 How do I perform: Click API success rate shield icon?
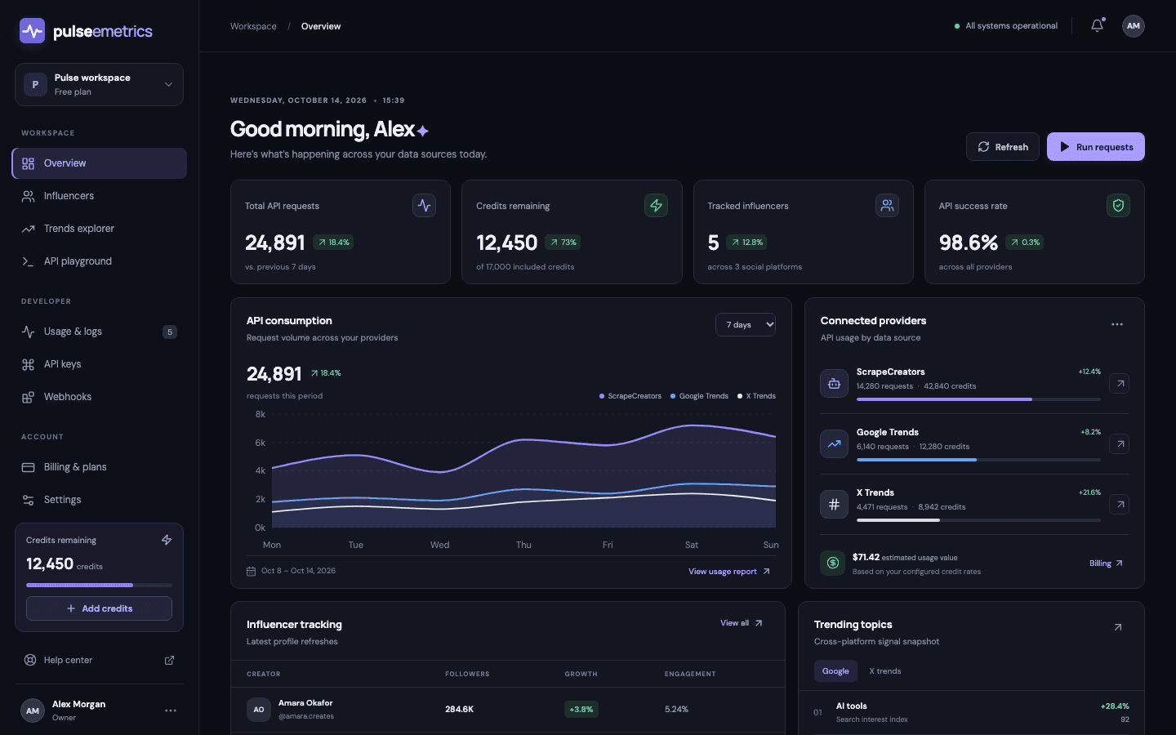1118,205
